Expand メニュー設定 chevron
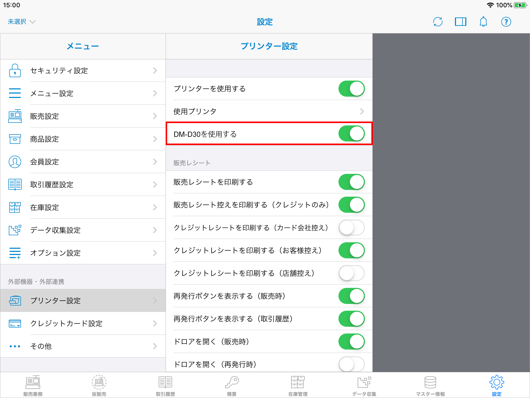530x398 pixels. coord(155,93)
